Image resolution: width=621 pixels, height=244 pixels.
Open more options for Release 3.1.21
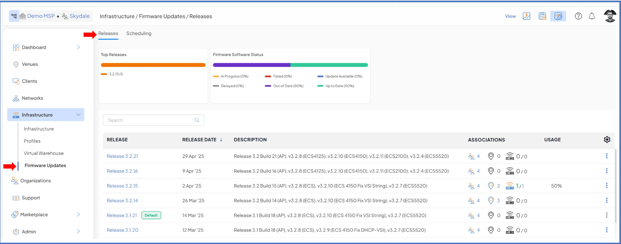[x=606, y=215]
